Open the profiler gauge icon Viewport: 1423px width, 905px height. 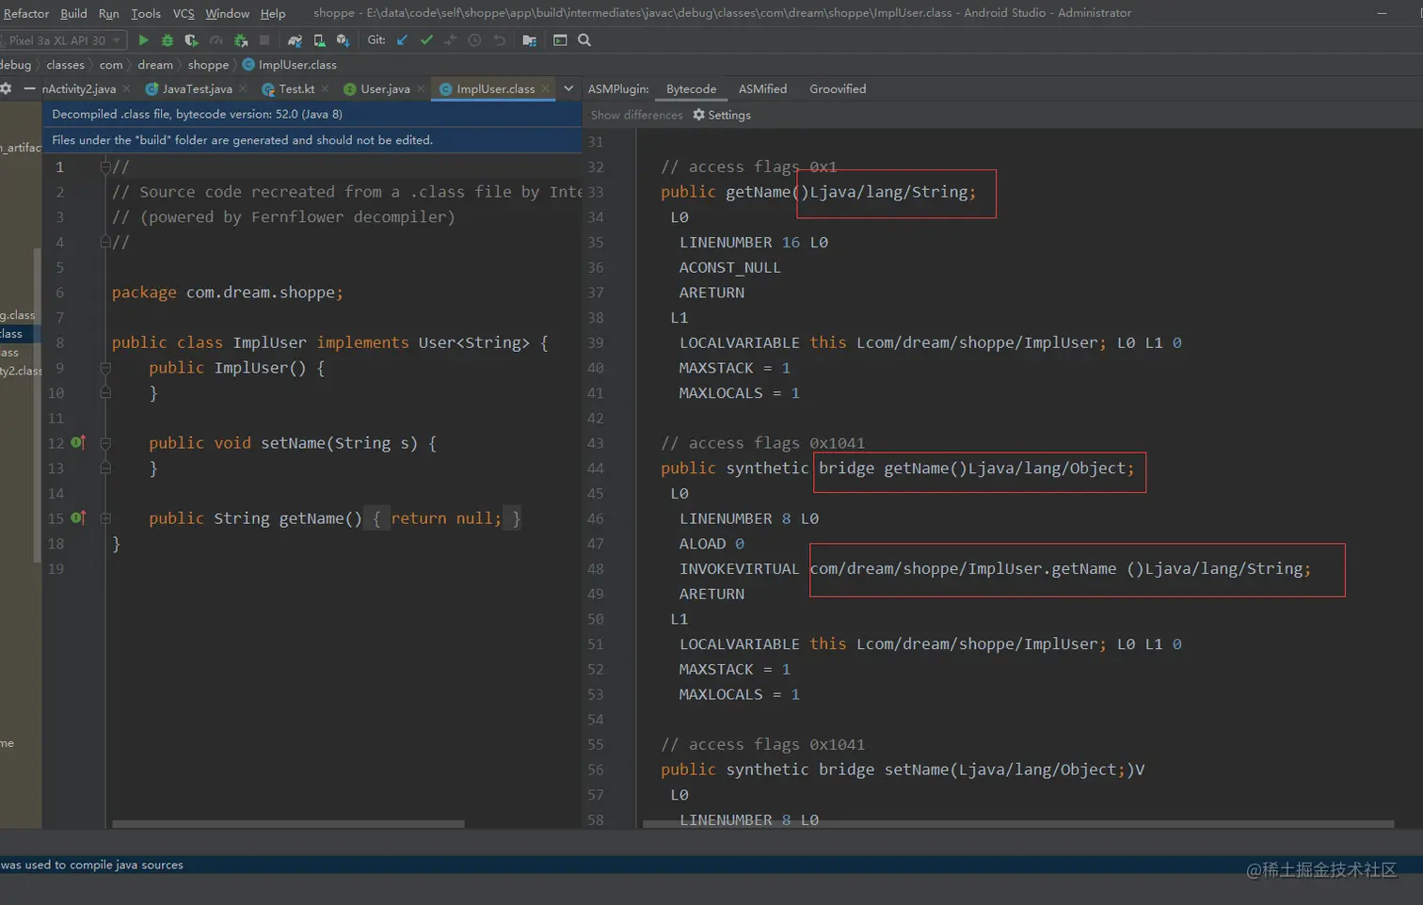click(216, 40)
